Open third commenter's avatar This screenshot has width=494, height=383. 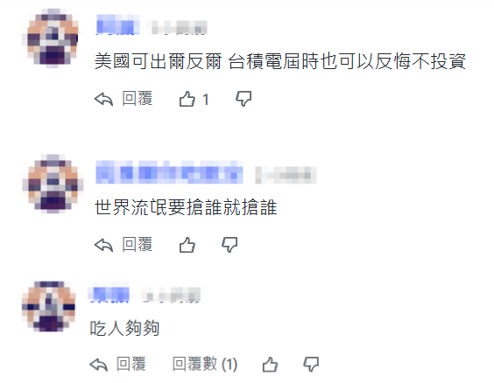(49, 307)
